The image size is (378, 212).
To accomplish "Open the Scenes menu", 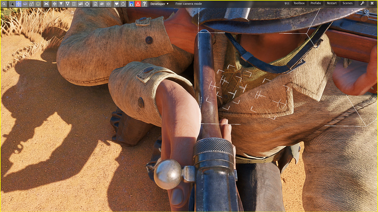I will coord(347,3).
